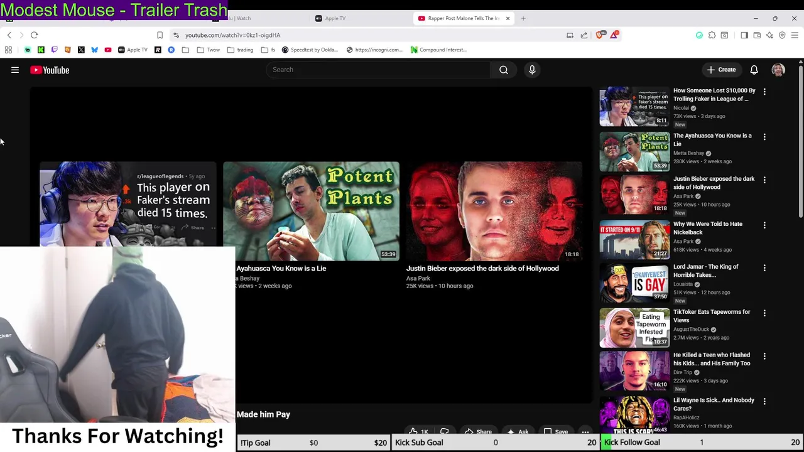Bookmark this page with the bookmark icon
The height and width of the screenshot is (452, 804).
(x=160, y=35)
